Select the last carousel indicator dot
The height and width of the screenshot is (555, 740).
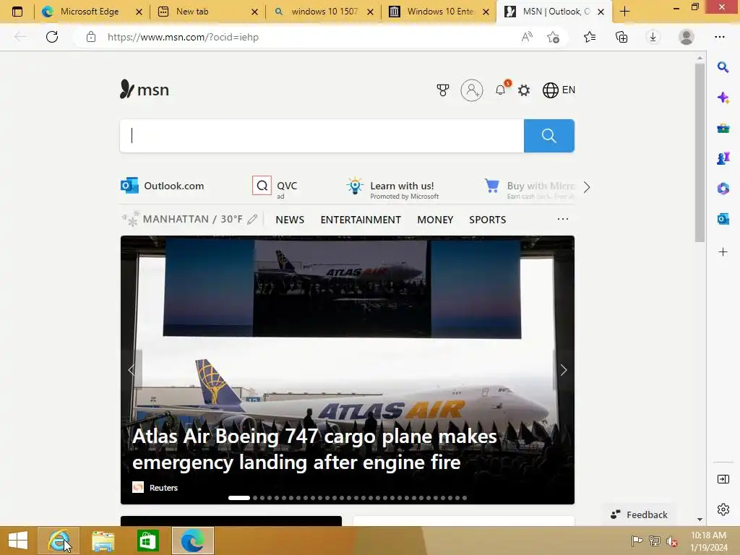(x=465, y=498)
